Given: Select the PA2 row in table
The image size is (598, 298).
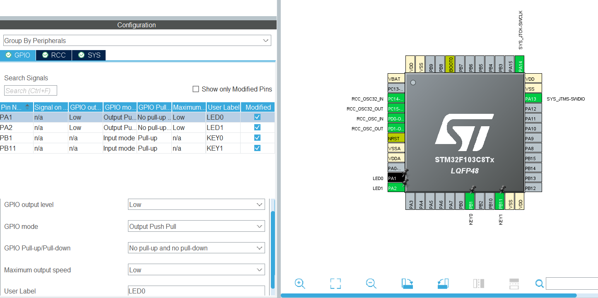Looking at the screenshot, I should (137, 127).
